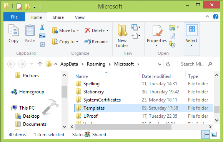223x142 pixels.
Task: Open the address bar history dropdown
Action: (160, 64)
